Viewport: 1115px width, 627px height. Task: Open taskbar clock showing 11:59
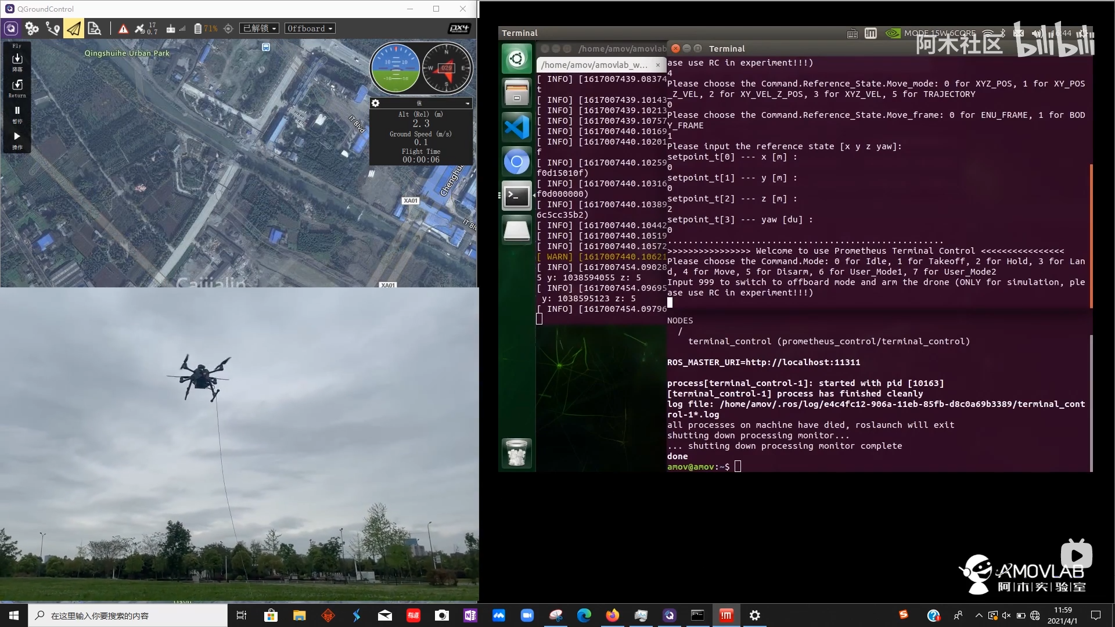[x=1063, y=615]
